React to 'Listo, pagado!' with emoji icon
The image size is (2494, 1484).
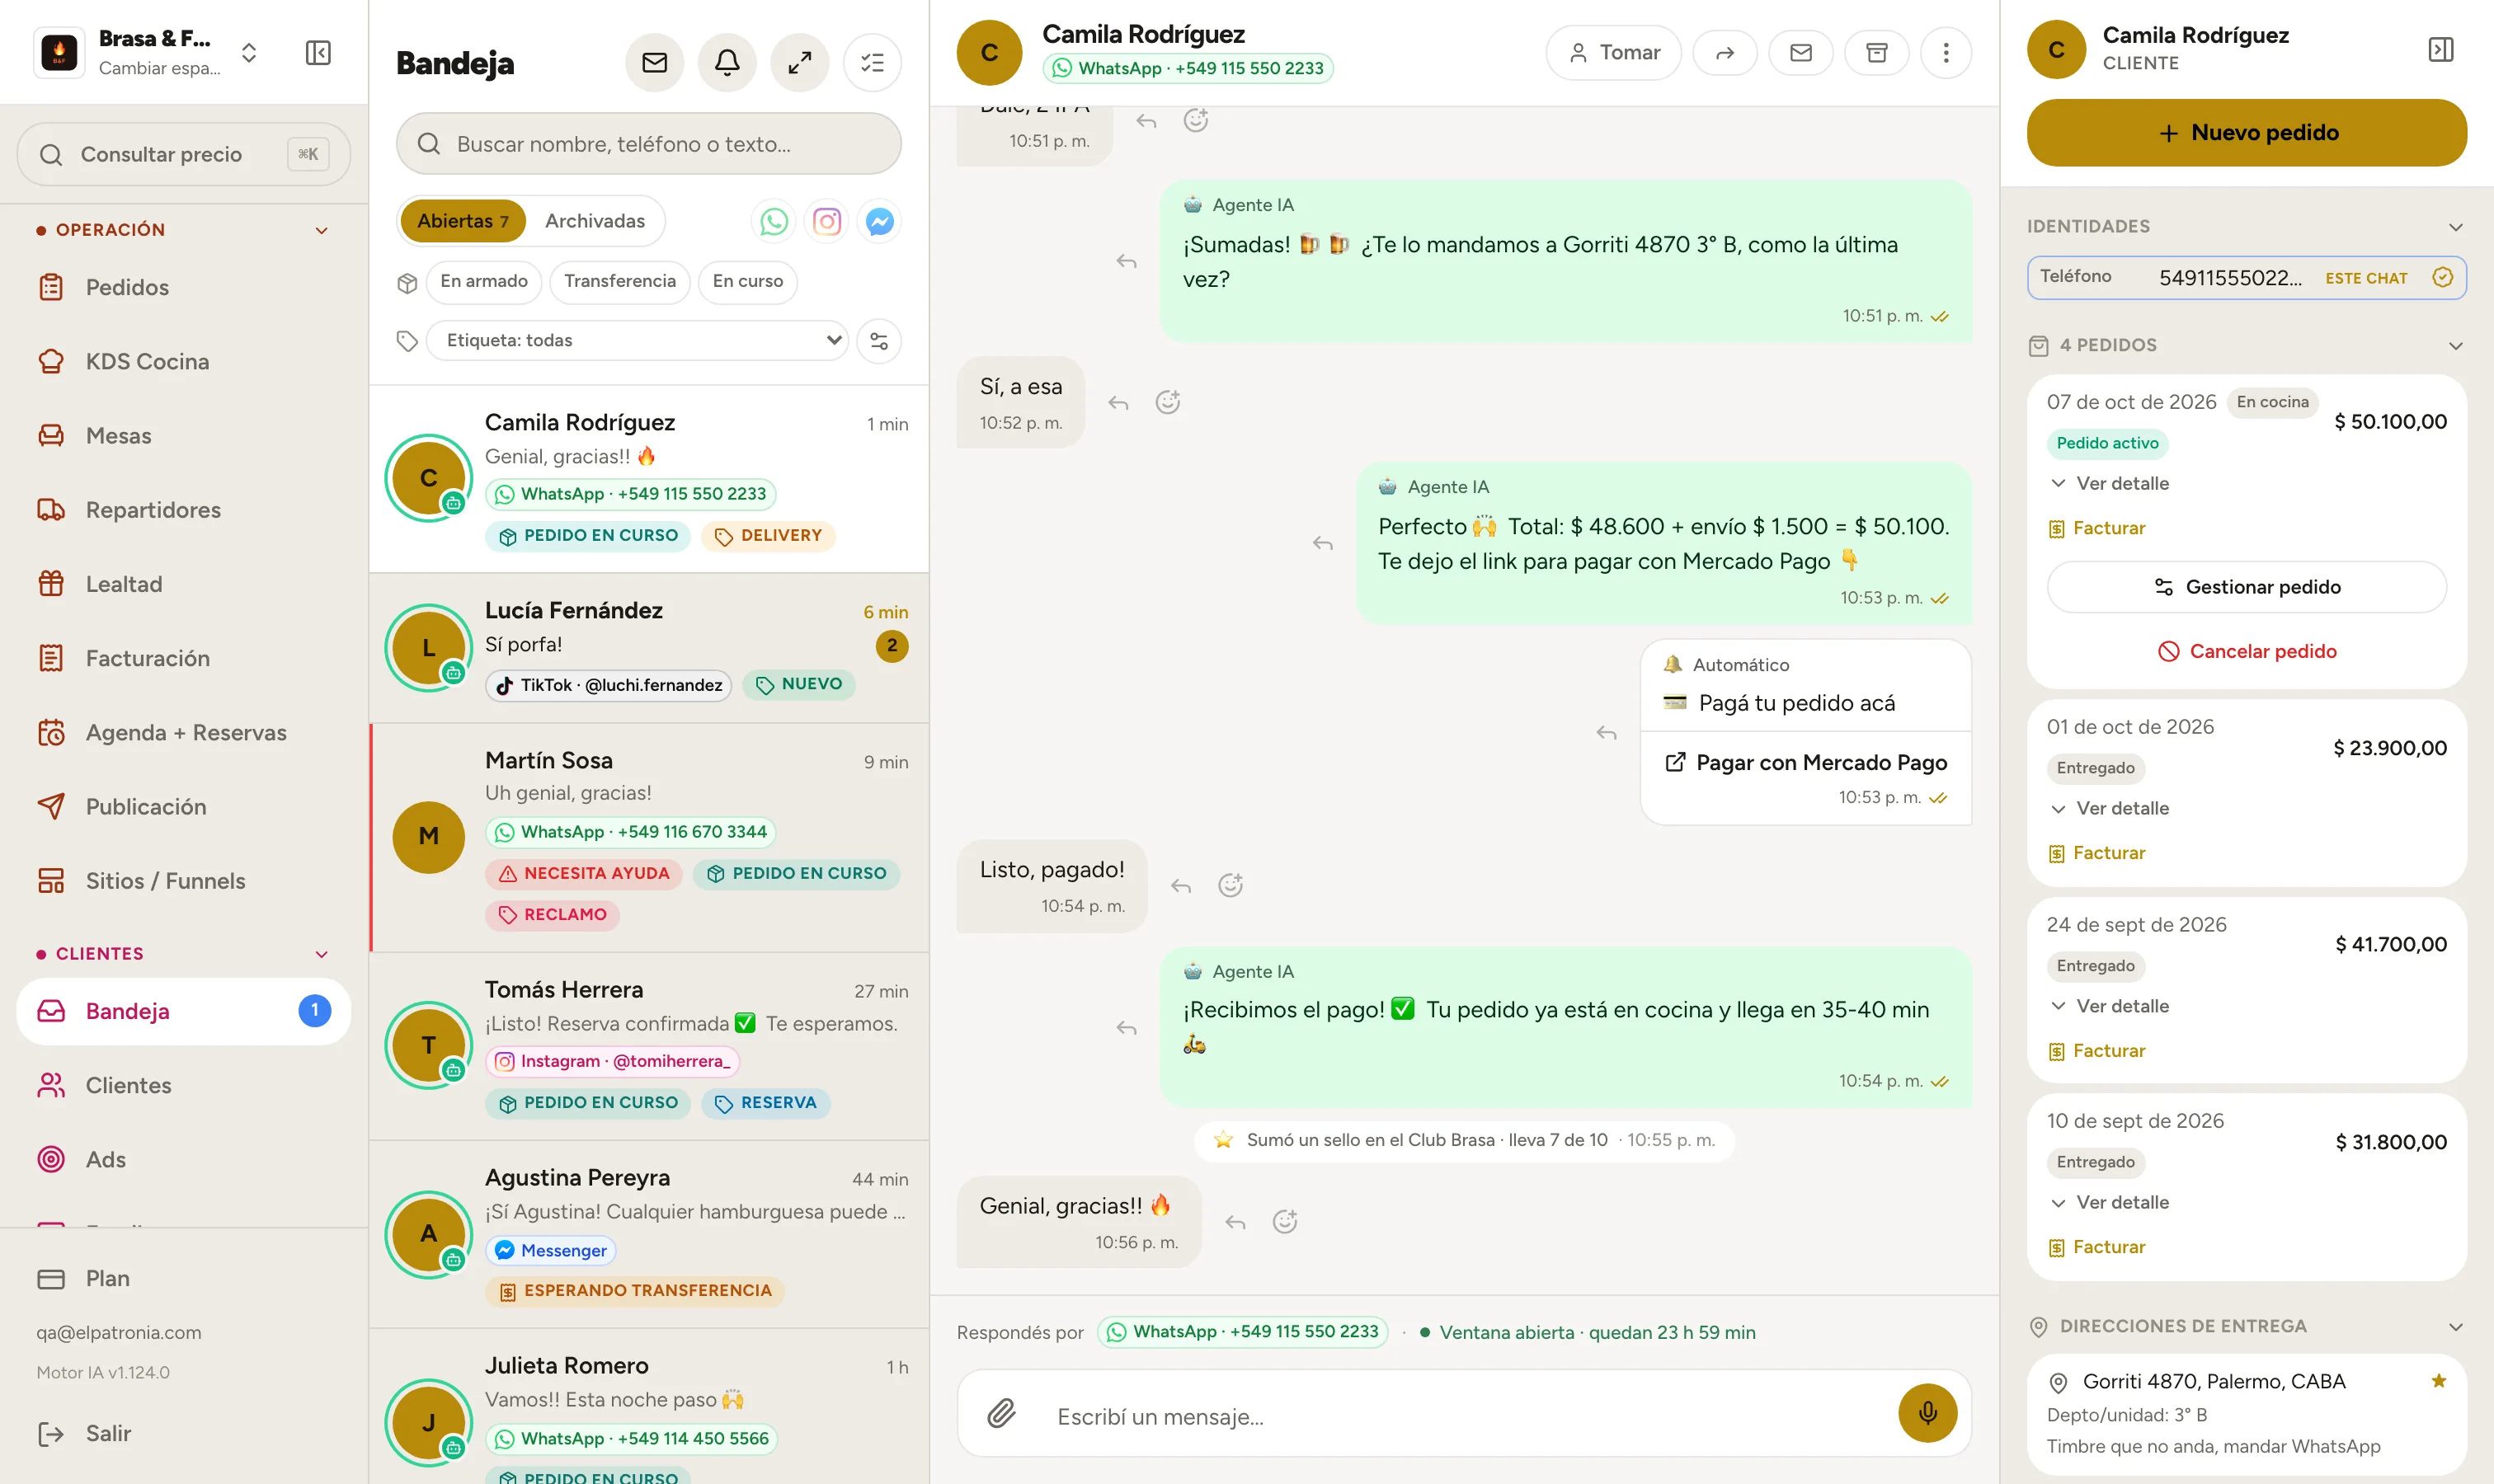coord(1231,886)
